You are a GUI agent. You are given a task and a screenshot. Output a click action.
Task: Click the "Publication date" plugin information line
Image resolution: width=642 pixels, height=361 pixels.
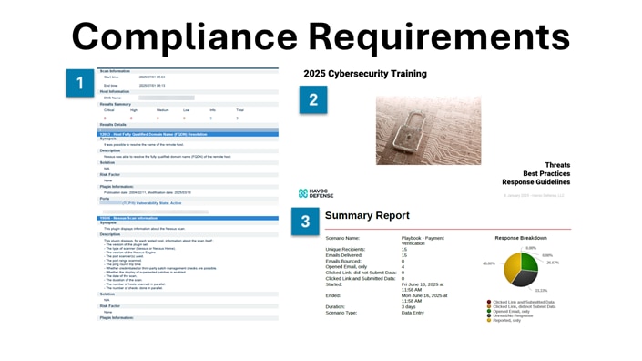(148, 192)
